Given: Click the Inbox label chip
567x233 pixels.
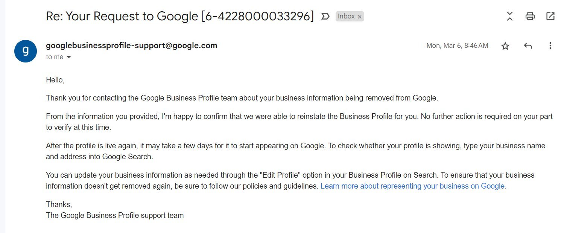Looking at the screenshot, I should [350, 16].
